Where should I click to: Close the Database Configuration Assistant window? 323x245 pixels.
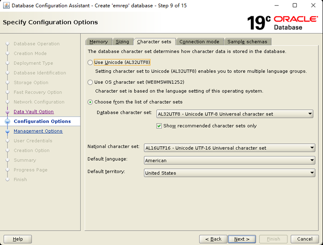pyautogui.click(x=313, y=5)
